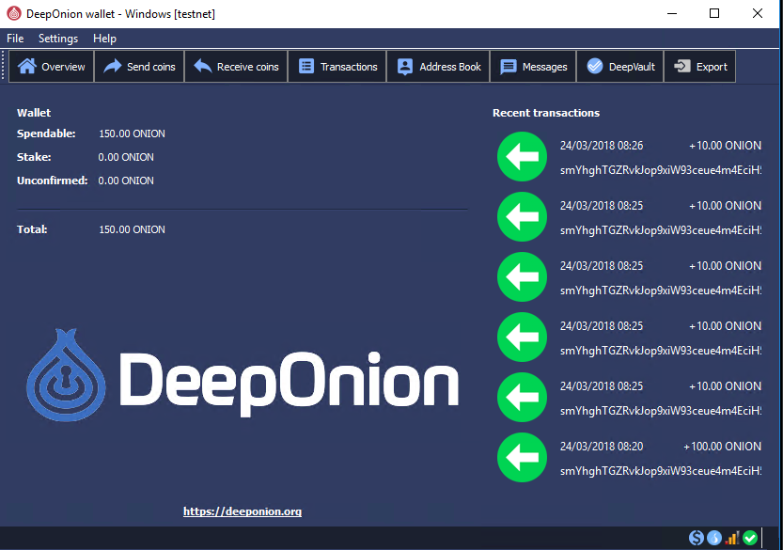Minimize the DeepOnion wallet window
The height and width of the screenshot is (550, 783).
tap(672, 13)
